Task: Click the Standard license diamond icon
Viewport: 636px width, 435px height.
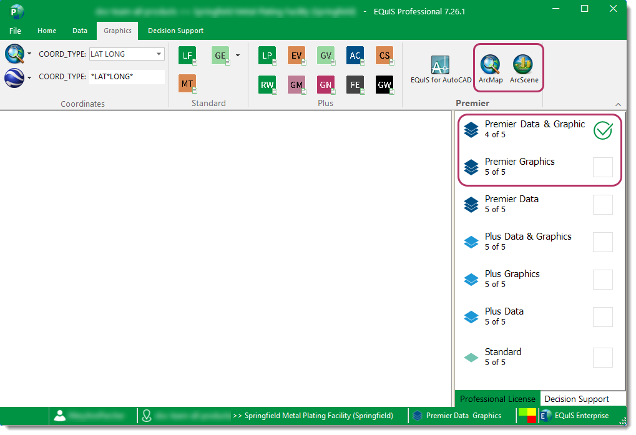Action: (x=471, y=358)
